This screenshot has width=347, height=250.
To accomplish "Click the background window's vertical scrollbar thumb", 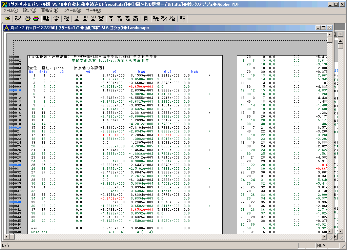I will click(341, 46).
